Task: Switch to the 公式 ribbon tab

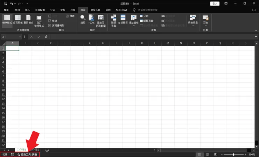Action: 52,10
